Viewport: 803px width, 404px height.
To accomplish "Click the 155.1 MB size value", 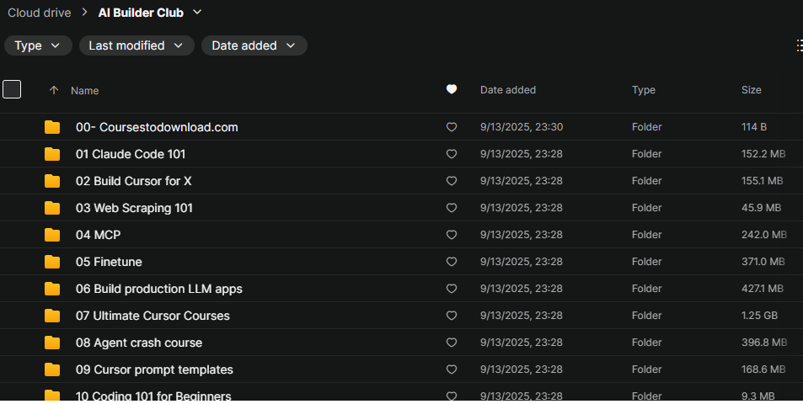I will tap(762, 181).
